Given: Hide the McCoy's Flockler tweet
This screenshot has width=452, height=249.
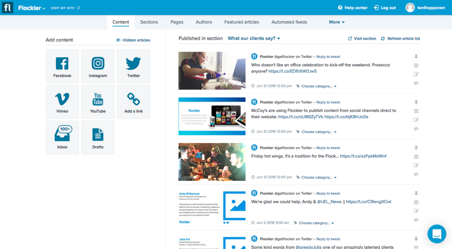Looking at the screenshot, I should [416, 129].
